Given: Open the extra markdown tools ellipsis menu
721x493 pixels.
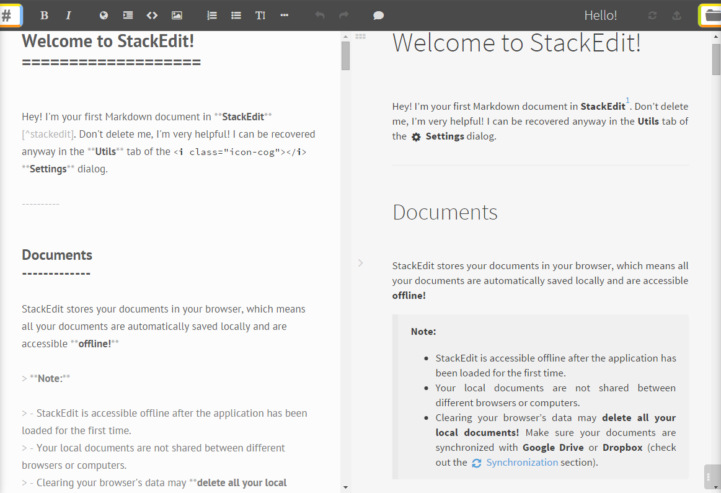Looking at the screenshot, I should 285,15.
